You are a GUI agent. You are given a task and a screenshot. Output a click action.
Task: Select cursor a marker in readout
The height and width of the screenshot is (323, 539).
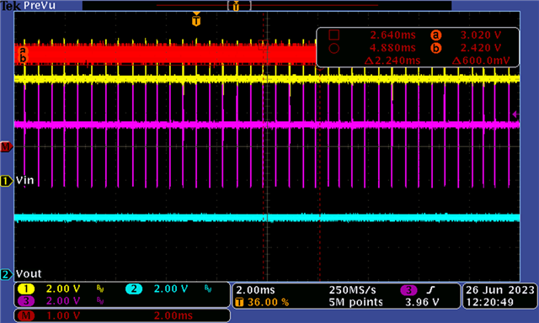435,35
